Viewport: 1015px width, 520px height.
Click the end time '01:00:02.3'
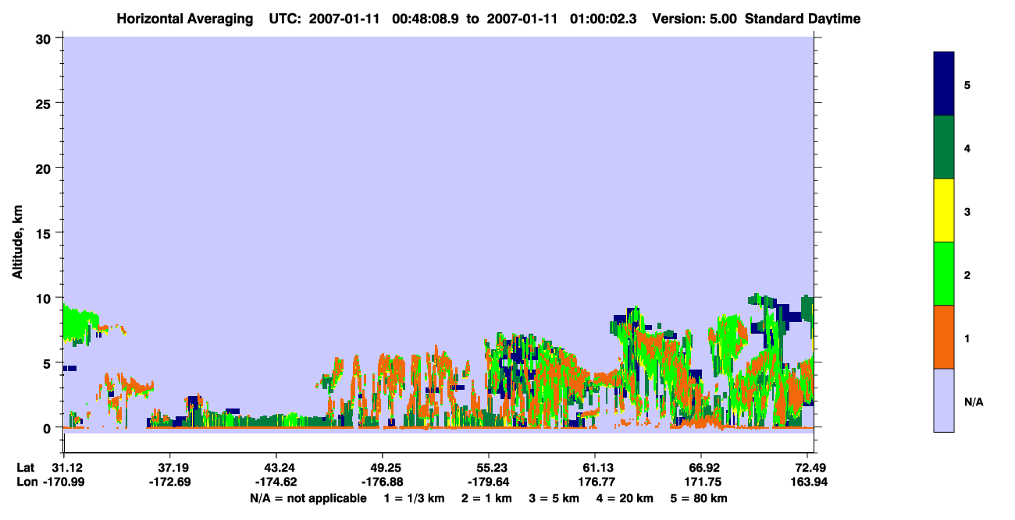coord(603,19)
